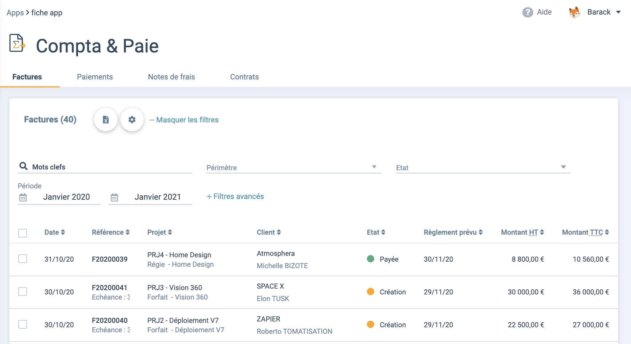Open the end period calendar icon

(x=114, y=198)
